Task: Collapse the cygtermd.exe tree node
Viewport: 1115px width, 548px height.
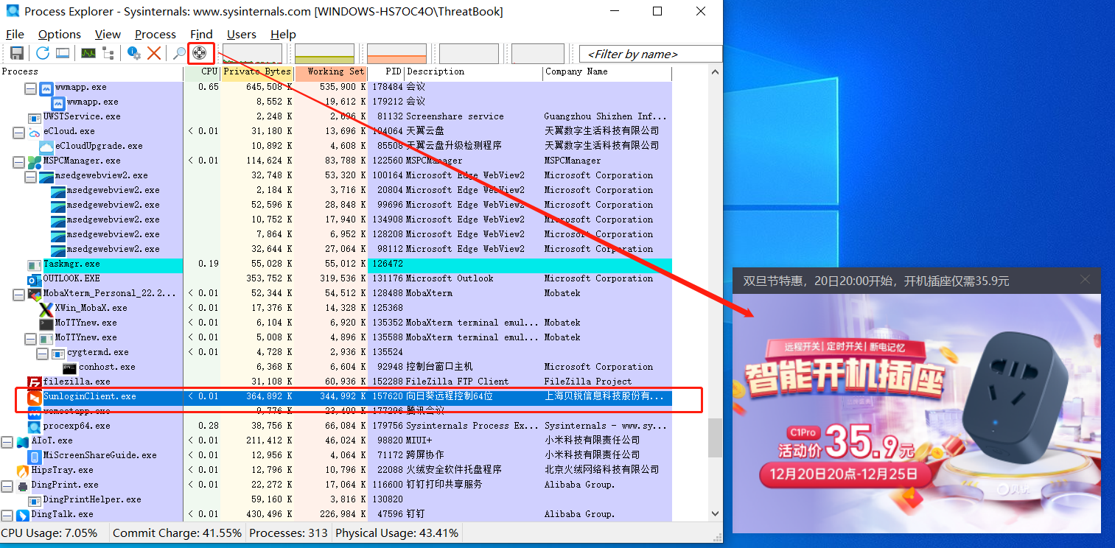Action: click(x=42, y=353)
